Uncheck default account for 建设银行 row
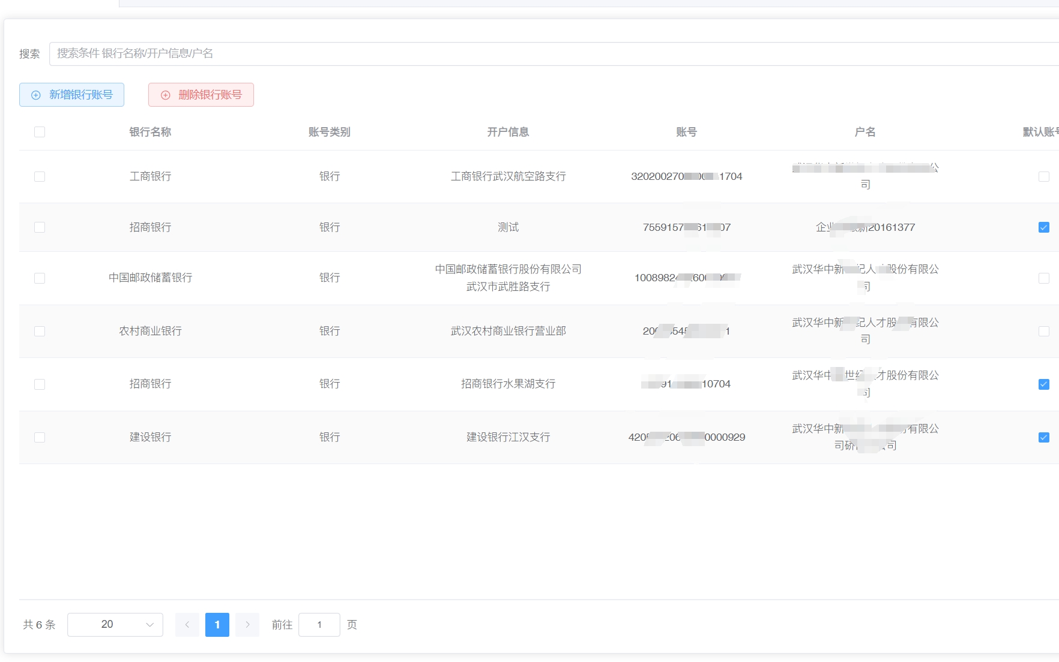1059x662 pixels. coord(1044,438)
